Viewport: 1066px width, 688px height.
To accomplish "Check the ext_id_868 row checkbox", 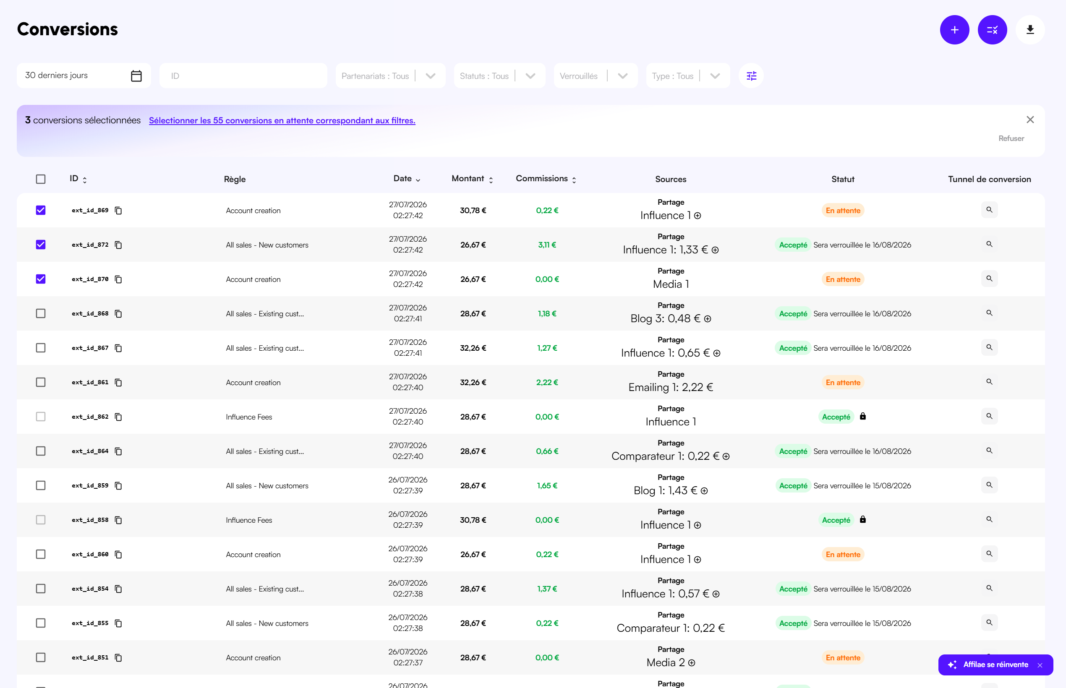I will (x=41, y=314).
